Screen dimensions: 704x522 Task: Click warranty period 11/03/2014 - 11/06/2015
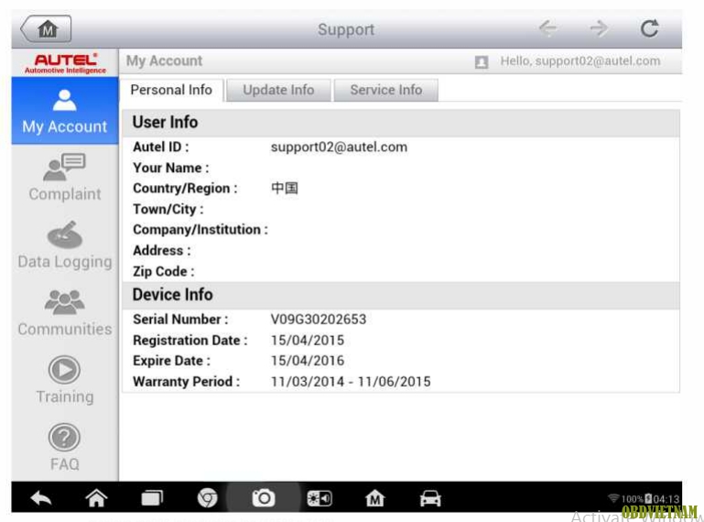(351, 381)
